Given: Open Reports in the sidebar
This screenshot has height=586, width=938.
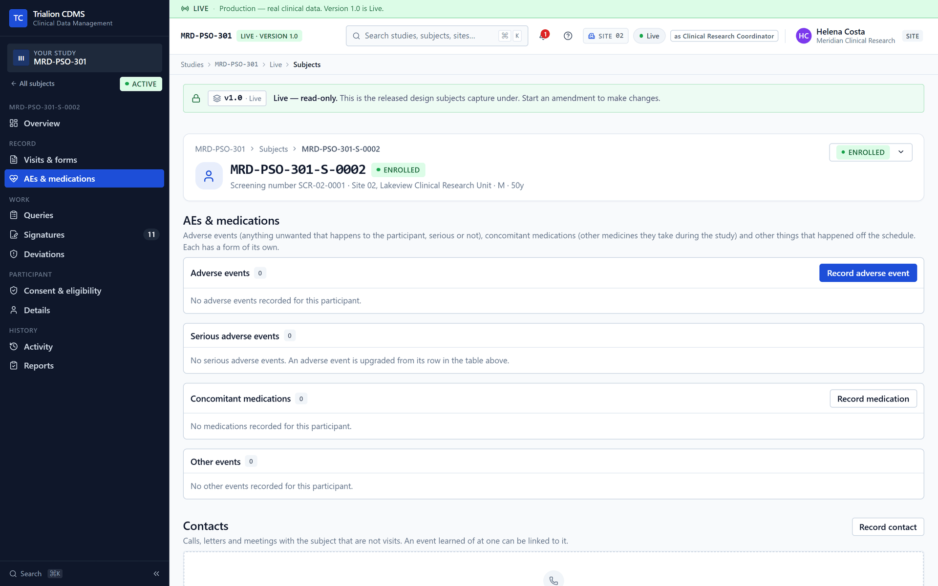Looking at the screenshot, I should click(84, 366).
